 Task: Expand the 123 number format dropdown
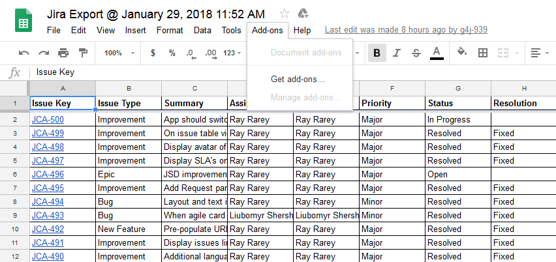[233, 53]
